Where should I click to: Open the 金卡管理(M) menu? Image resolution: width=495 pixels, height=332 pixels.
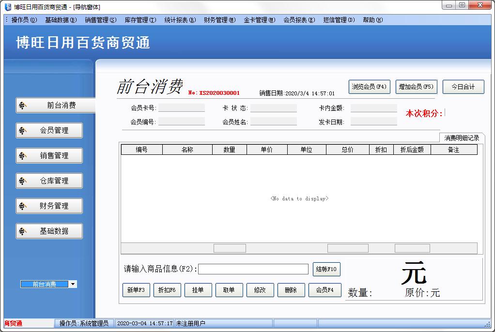click(x=260, y=20)
